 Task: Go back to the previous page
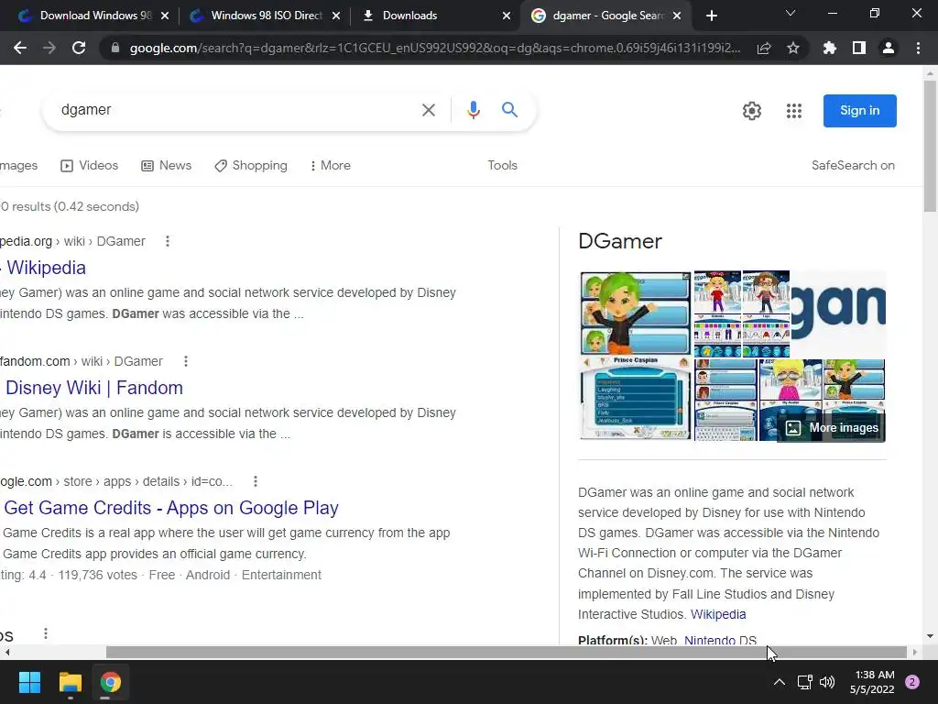20,48
